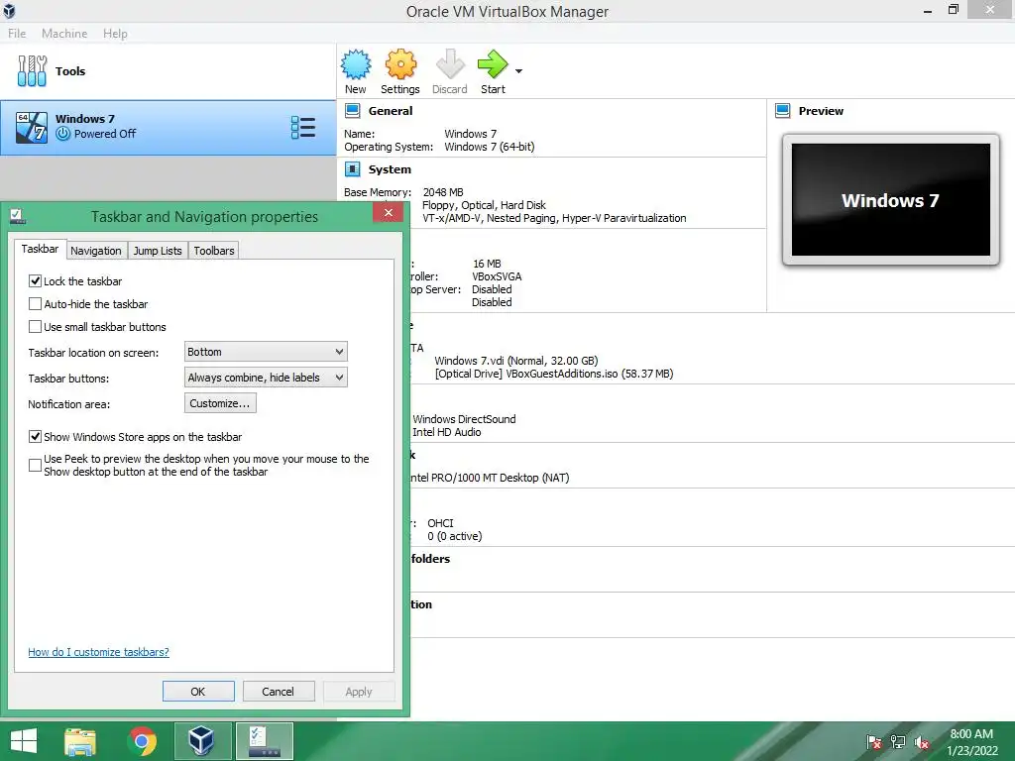
Task: Switch to the Navigation tab
Action: [x=96, y=251]
